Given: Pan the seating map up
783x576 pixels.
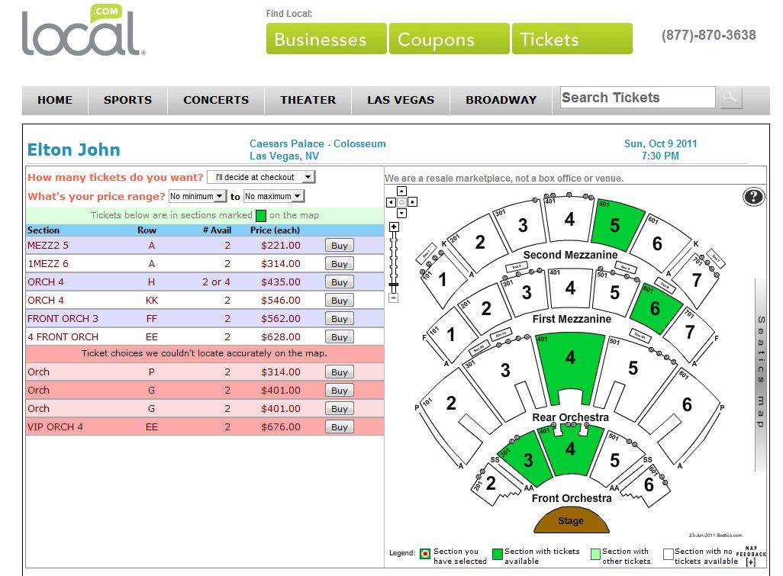Looking at the screenshot, I should [402, 191].
